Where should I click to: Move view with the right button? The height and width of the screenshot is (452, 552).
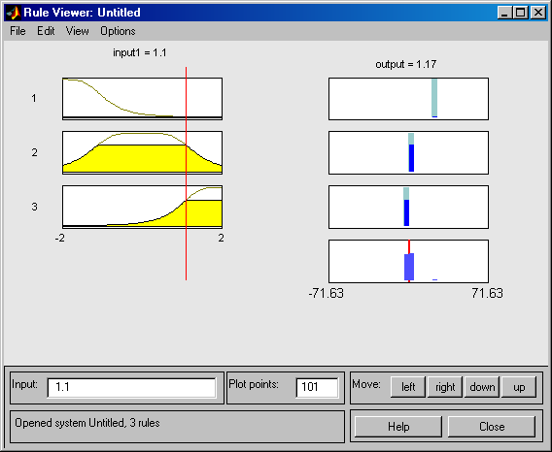pyautogui.click(x=445, y=387)
